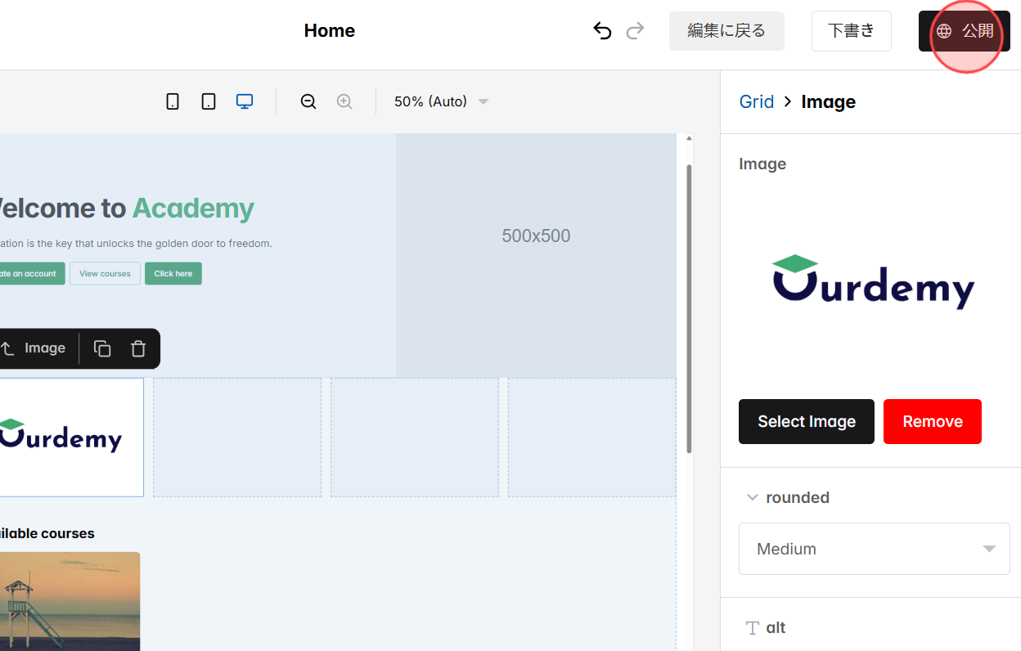Screen dimensions: 1021x651
Task: Switch to mobile preview icon
Action: pyautogui.click(x=172, y=101)
